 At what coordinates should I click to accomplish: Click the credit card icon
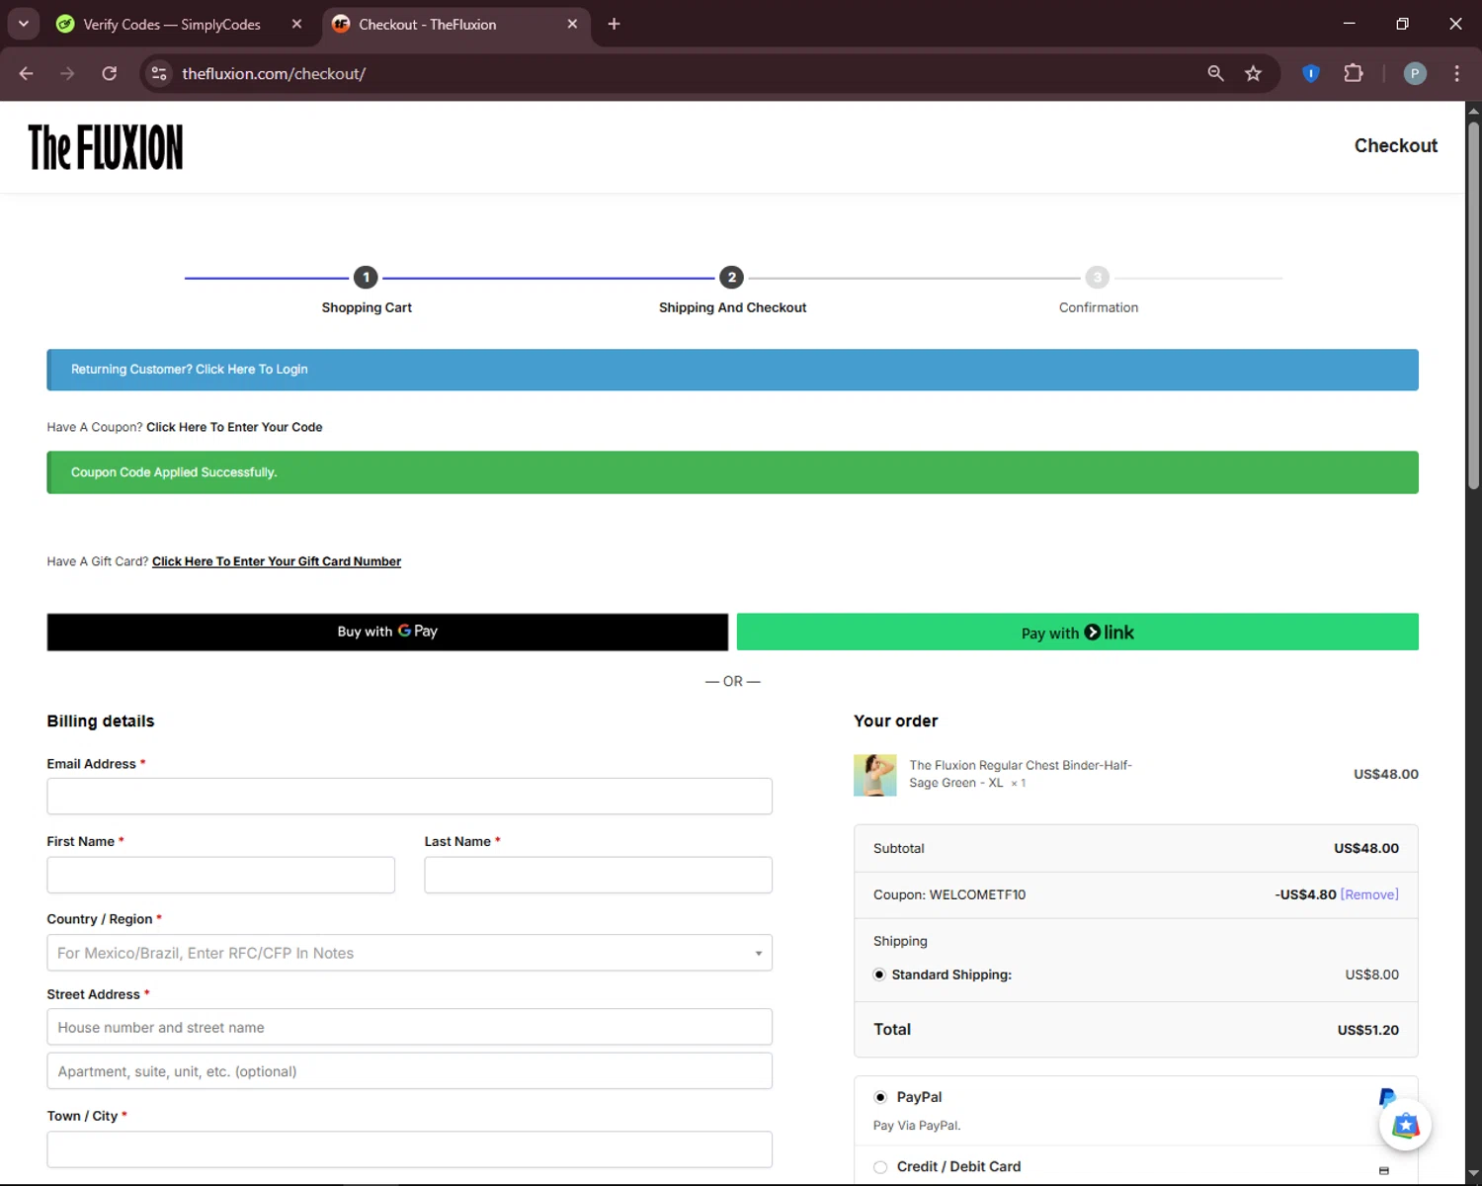(1384, 1170)
